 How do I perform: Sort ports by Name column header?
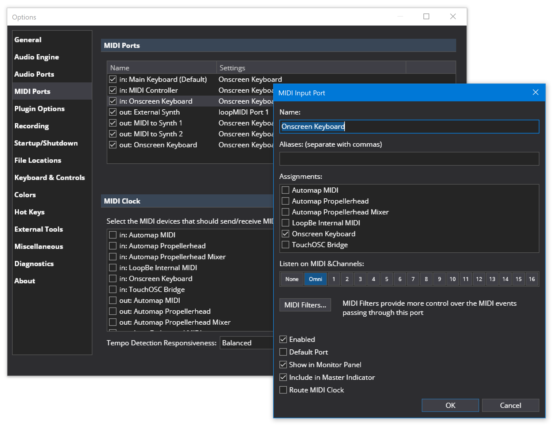tap(162, 68)
